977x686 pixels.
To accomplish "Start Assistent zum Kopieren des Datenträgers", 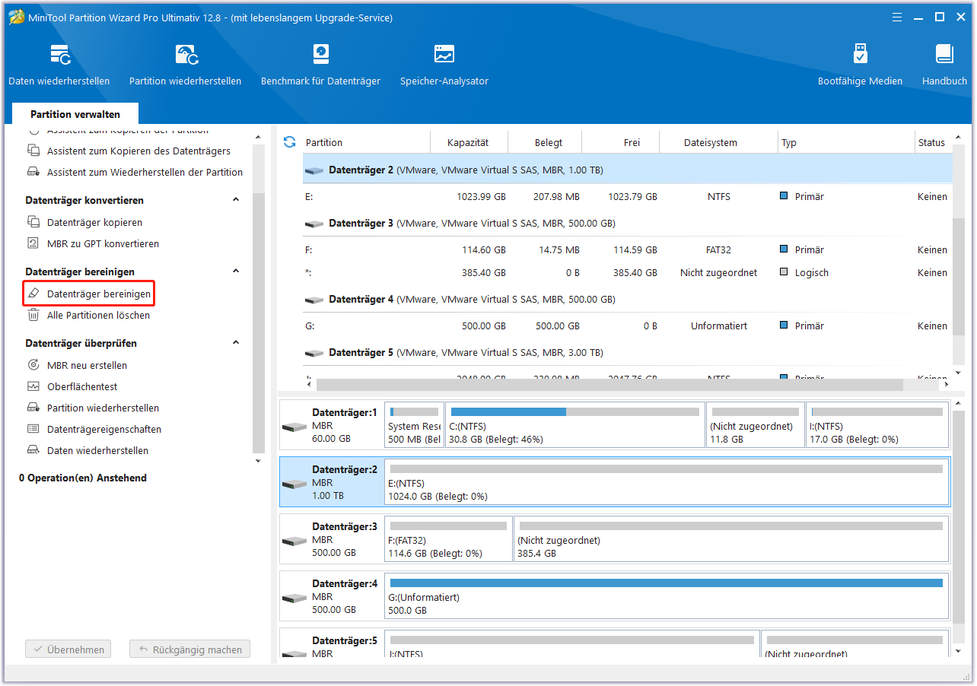I will point(138,151).
